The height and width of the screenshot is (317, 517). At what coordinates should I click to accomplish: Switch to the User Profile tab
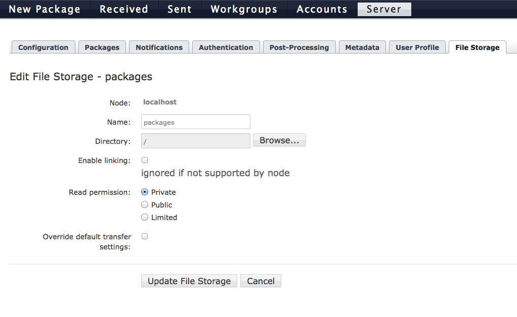point(417,47)
